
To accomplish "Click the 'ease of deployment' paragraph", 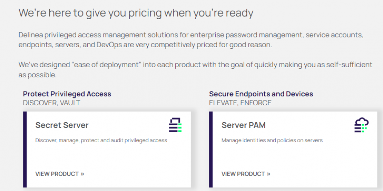I will pyautogui.click(x=195, y=70).
